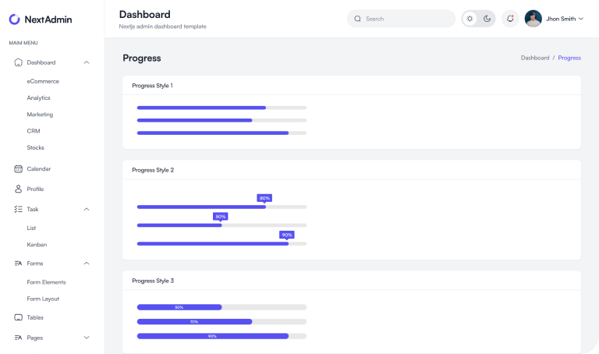The image size is (599, 354).
Task: Open notifications bell icon
Action: point(510,19)
